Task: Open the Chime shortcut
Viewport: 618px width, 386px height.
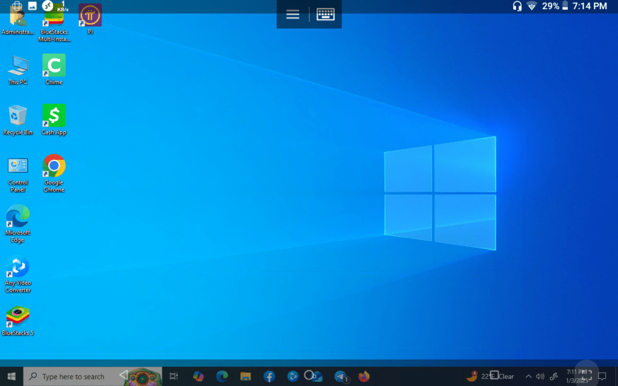Action: (x=54, y=70)
